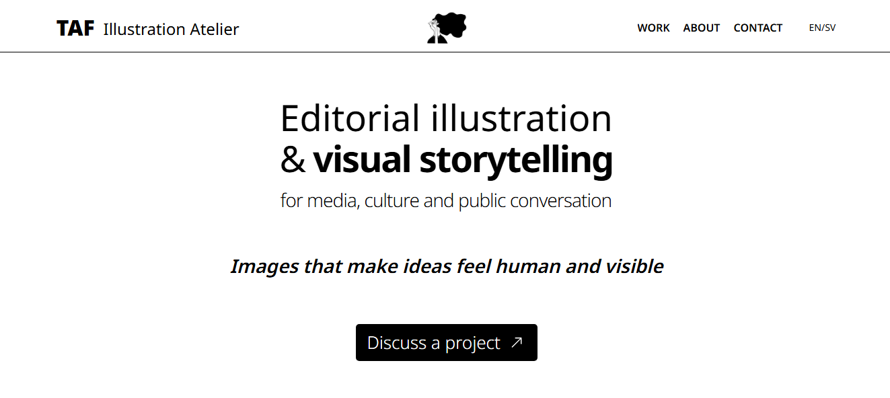
Task: Click the Illustration Atelier site title
Action: tap(171, 29)
